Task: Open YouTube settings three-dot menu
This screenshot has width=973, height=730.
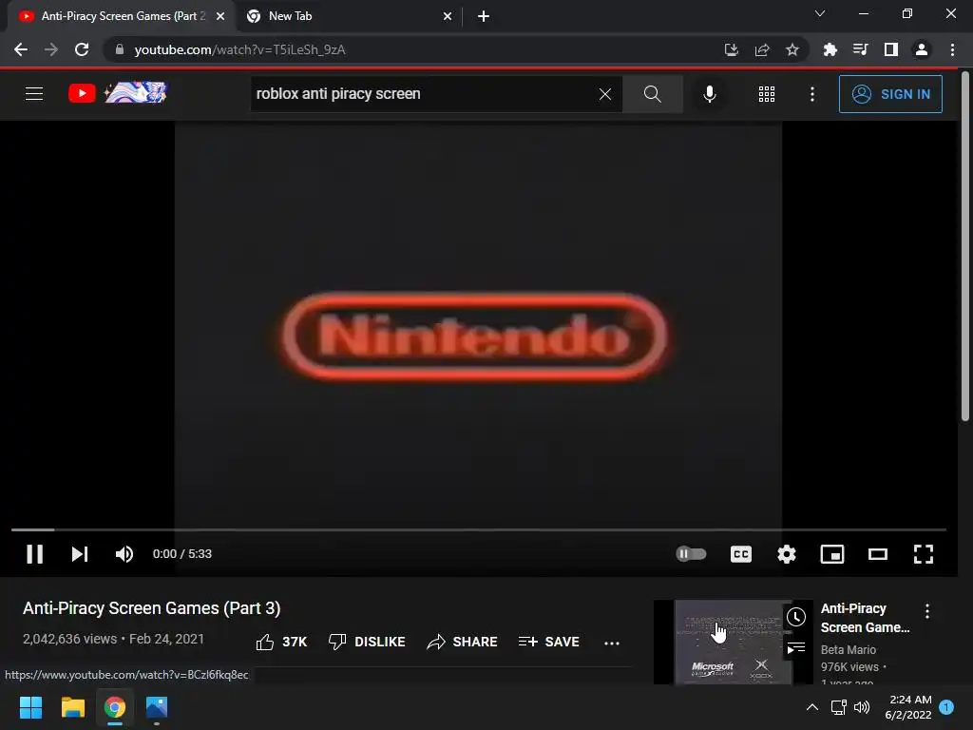Action: [x=811, y=94]
